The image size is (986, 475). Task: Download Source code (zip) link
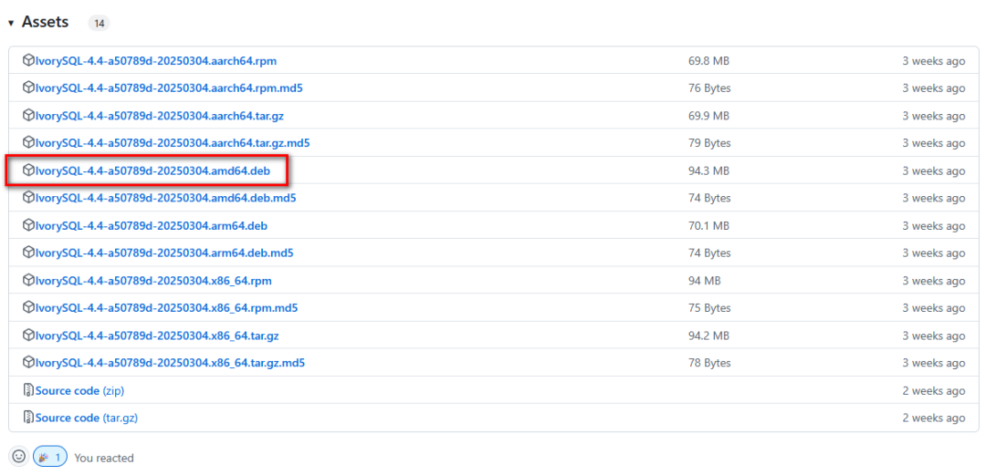pyautogui.click(x=79, y=391)
